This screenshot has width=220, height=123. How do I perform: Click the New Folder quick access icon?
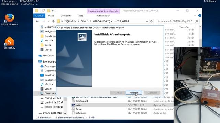point(48,11)
